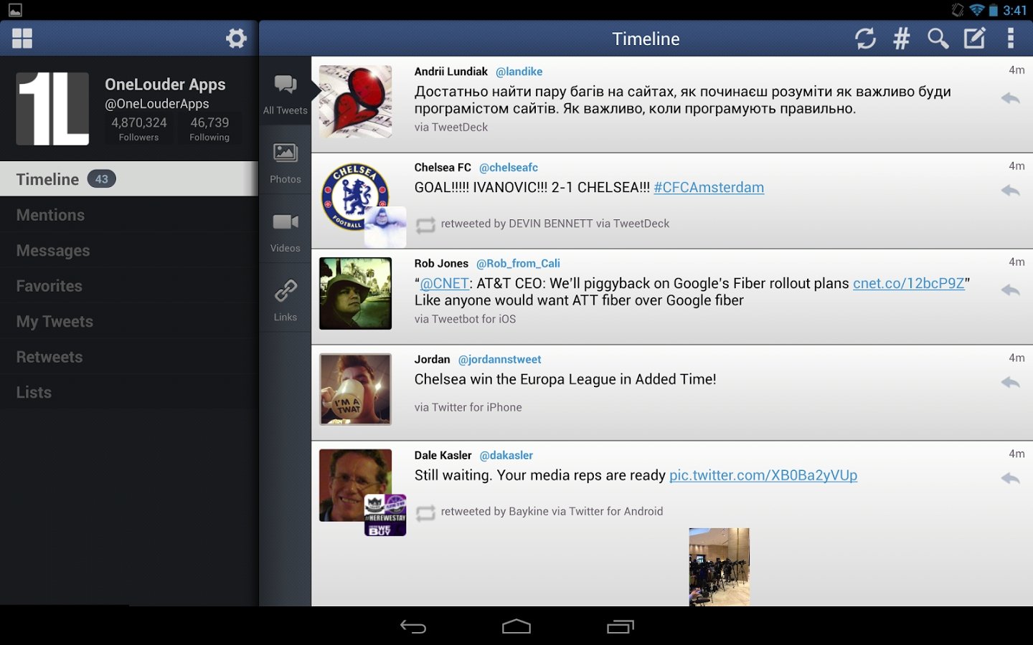
Task: Reply to Dale Kasler's tweet
Action: (x=1010, y=478)
